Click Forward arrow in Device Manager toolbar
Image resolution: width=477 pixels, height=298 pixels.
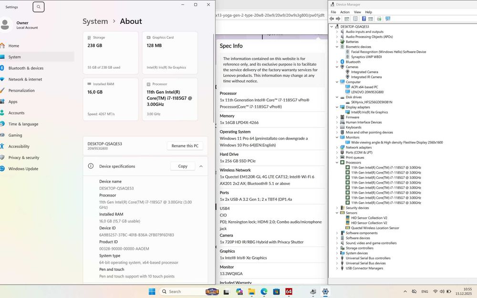point(338,19)
